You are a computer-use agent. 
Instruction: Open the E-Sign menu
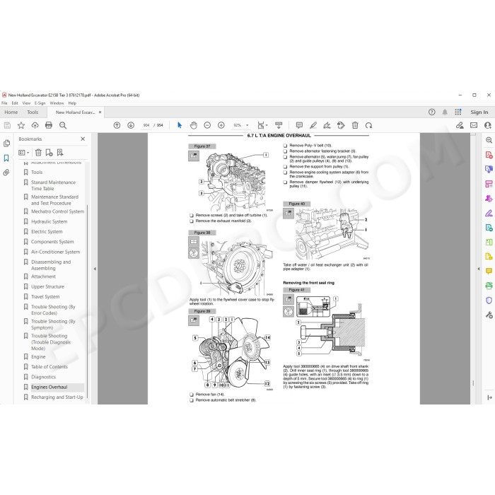click(40, 103)
